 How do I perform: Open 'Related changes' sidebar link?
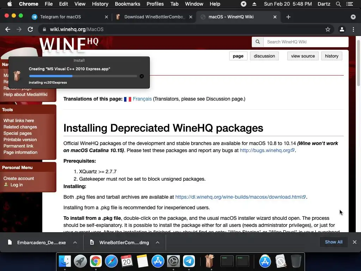[20, 127]
